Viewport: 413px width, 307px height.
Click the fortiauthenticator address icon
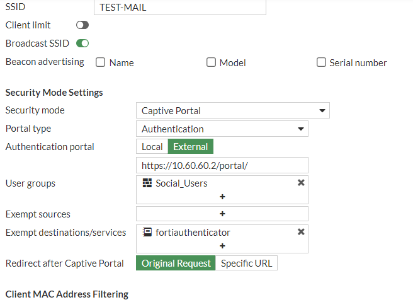(147, 232)
